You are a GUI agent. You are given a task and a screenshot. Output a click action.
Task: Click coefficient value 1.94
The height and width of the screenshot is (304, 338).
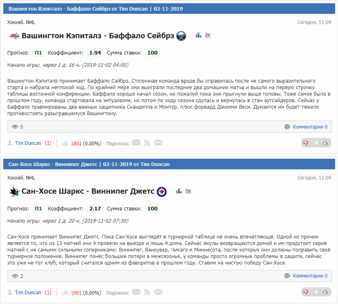pos(95,53)
